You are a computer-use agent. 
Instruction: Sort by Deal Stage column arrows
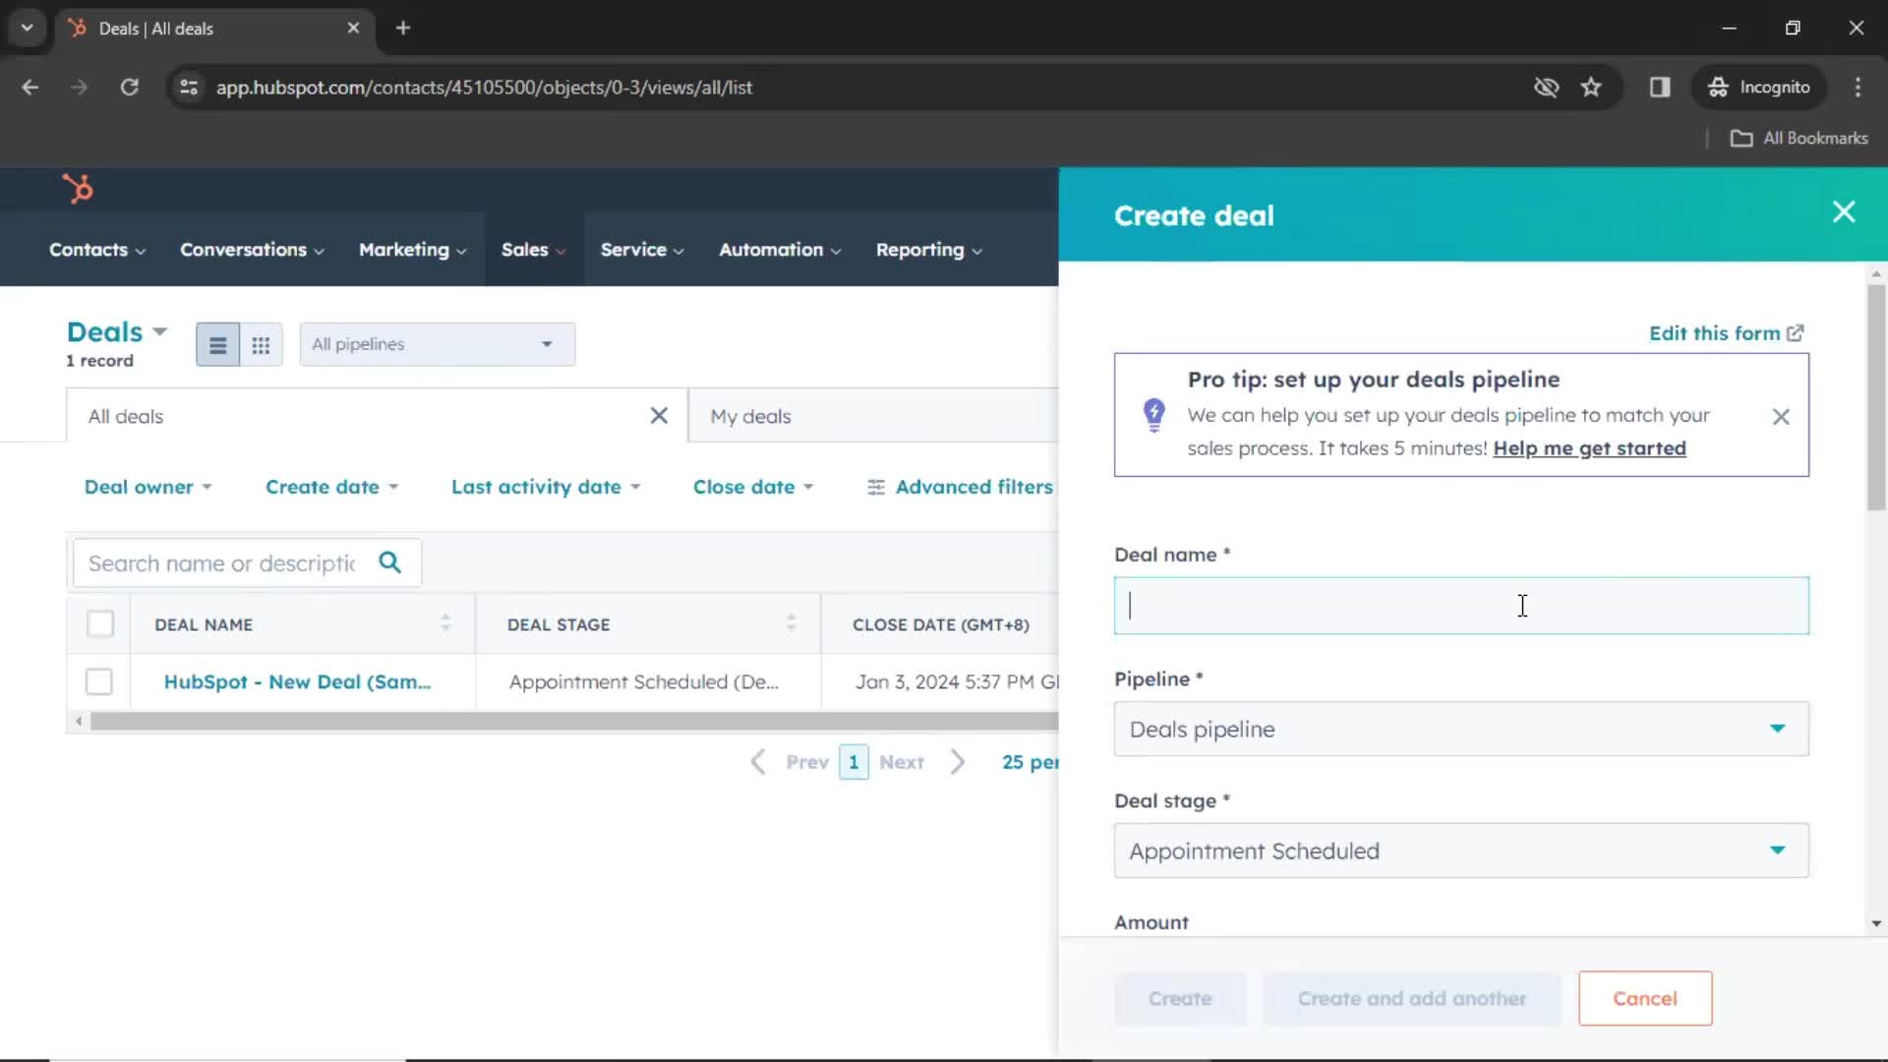click(791, 623)
